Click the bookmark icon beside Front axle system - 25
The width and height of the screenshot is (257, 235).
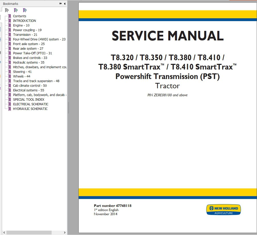tap(10, 44)
